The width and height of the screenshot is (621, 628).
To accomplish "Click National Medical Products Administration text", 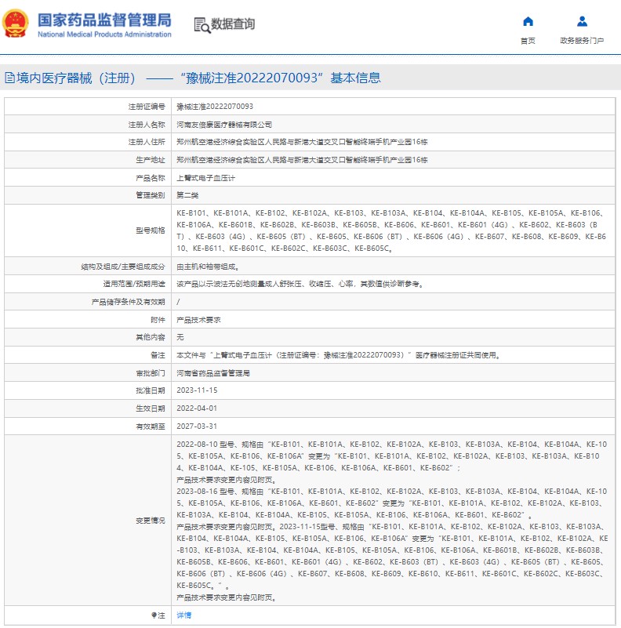I will [104, 34].
